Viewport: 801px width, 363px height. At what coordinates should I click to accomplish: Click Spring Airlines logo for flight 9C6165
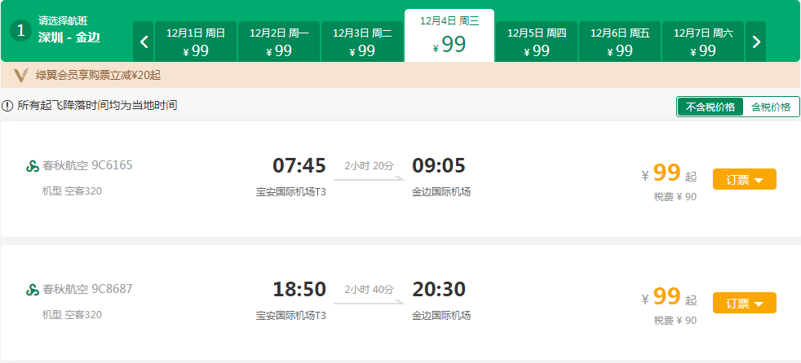(x=33, y=166)
